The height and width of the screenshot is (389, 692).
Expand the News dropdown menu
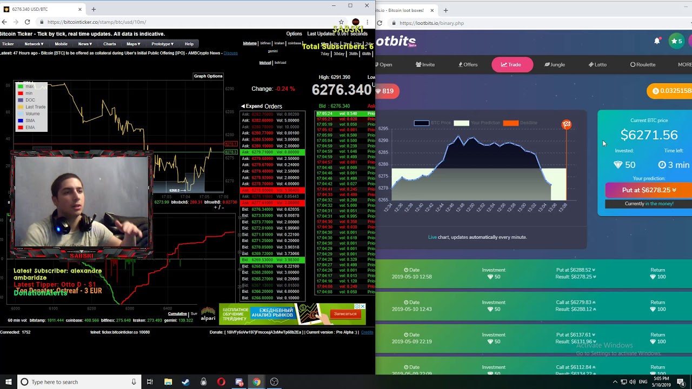tap(84, 44)
